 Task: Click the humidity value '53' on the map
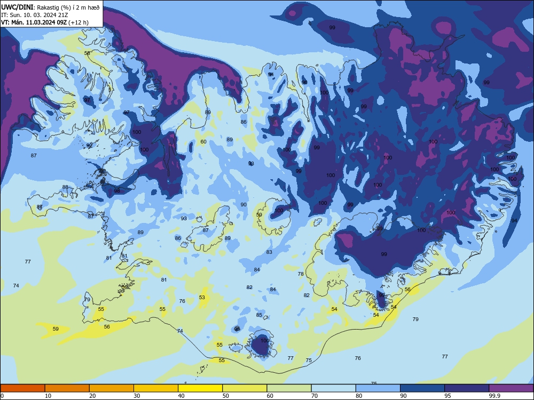coord(202,297)
